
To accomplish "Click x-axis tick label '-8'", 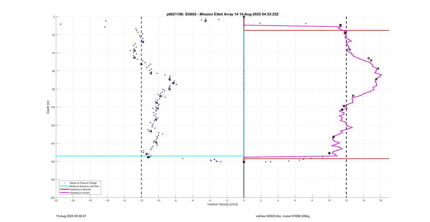I will [176, 201].
